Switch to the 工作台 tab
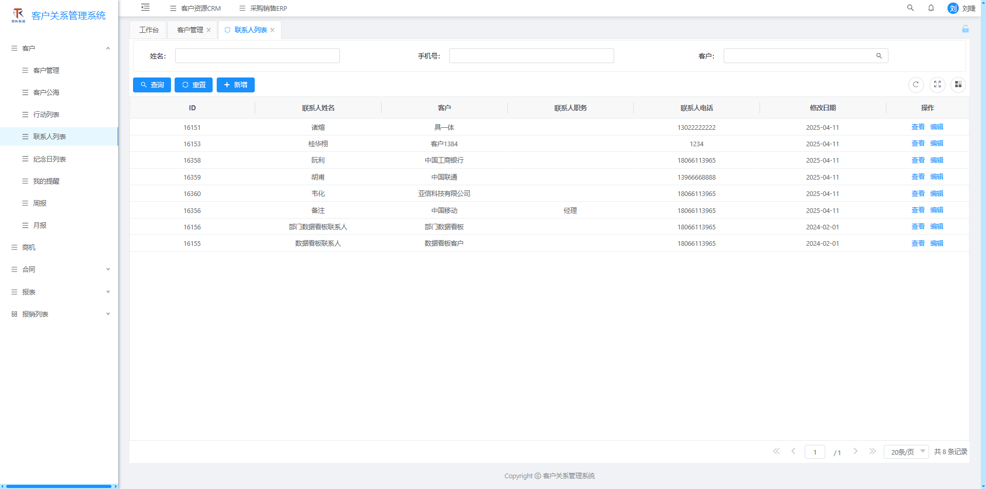Viewport: 986px width, 489px height. pos(149,30)
